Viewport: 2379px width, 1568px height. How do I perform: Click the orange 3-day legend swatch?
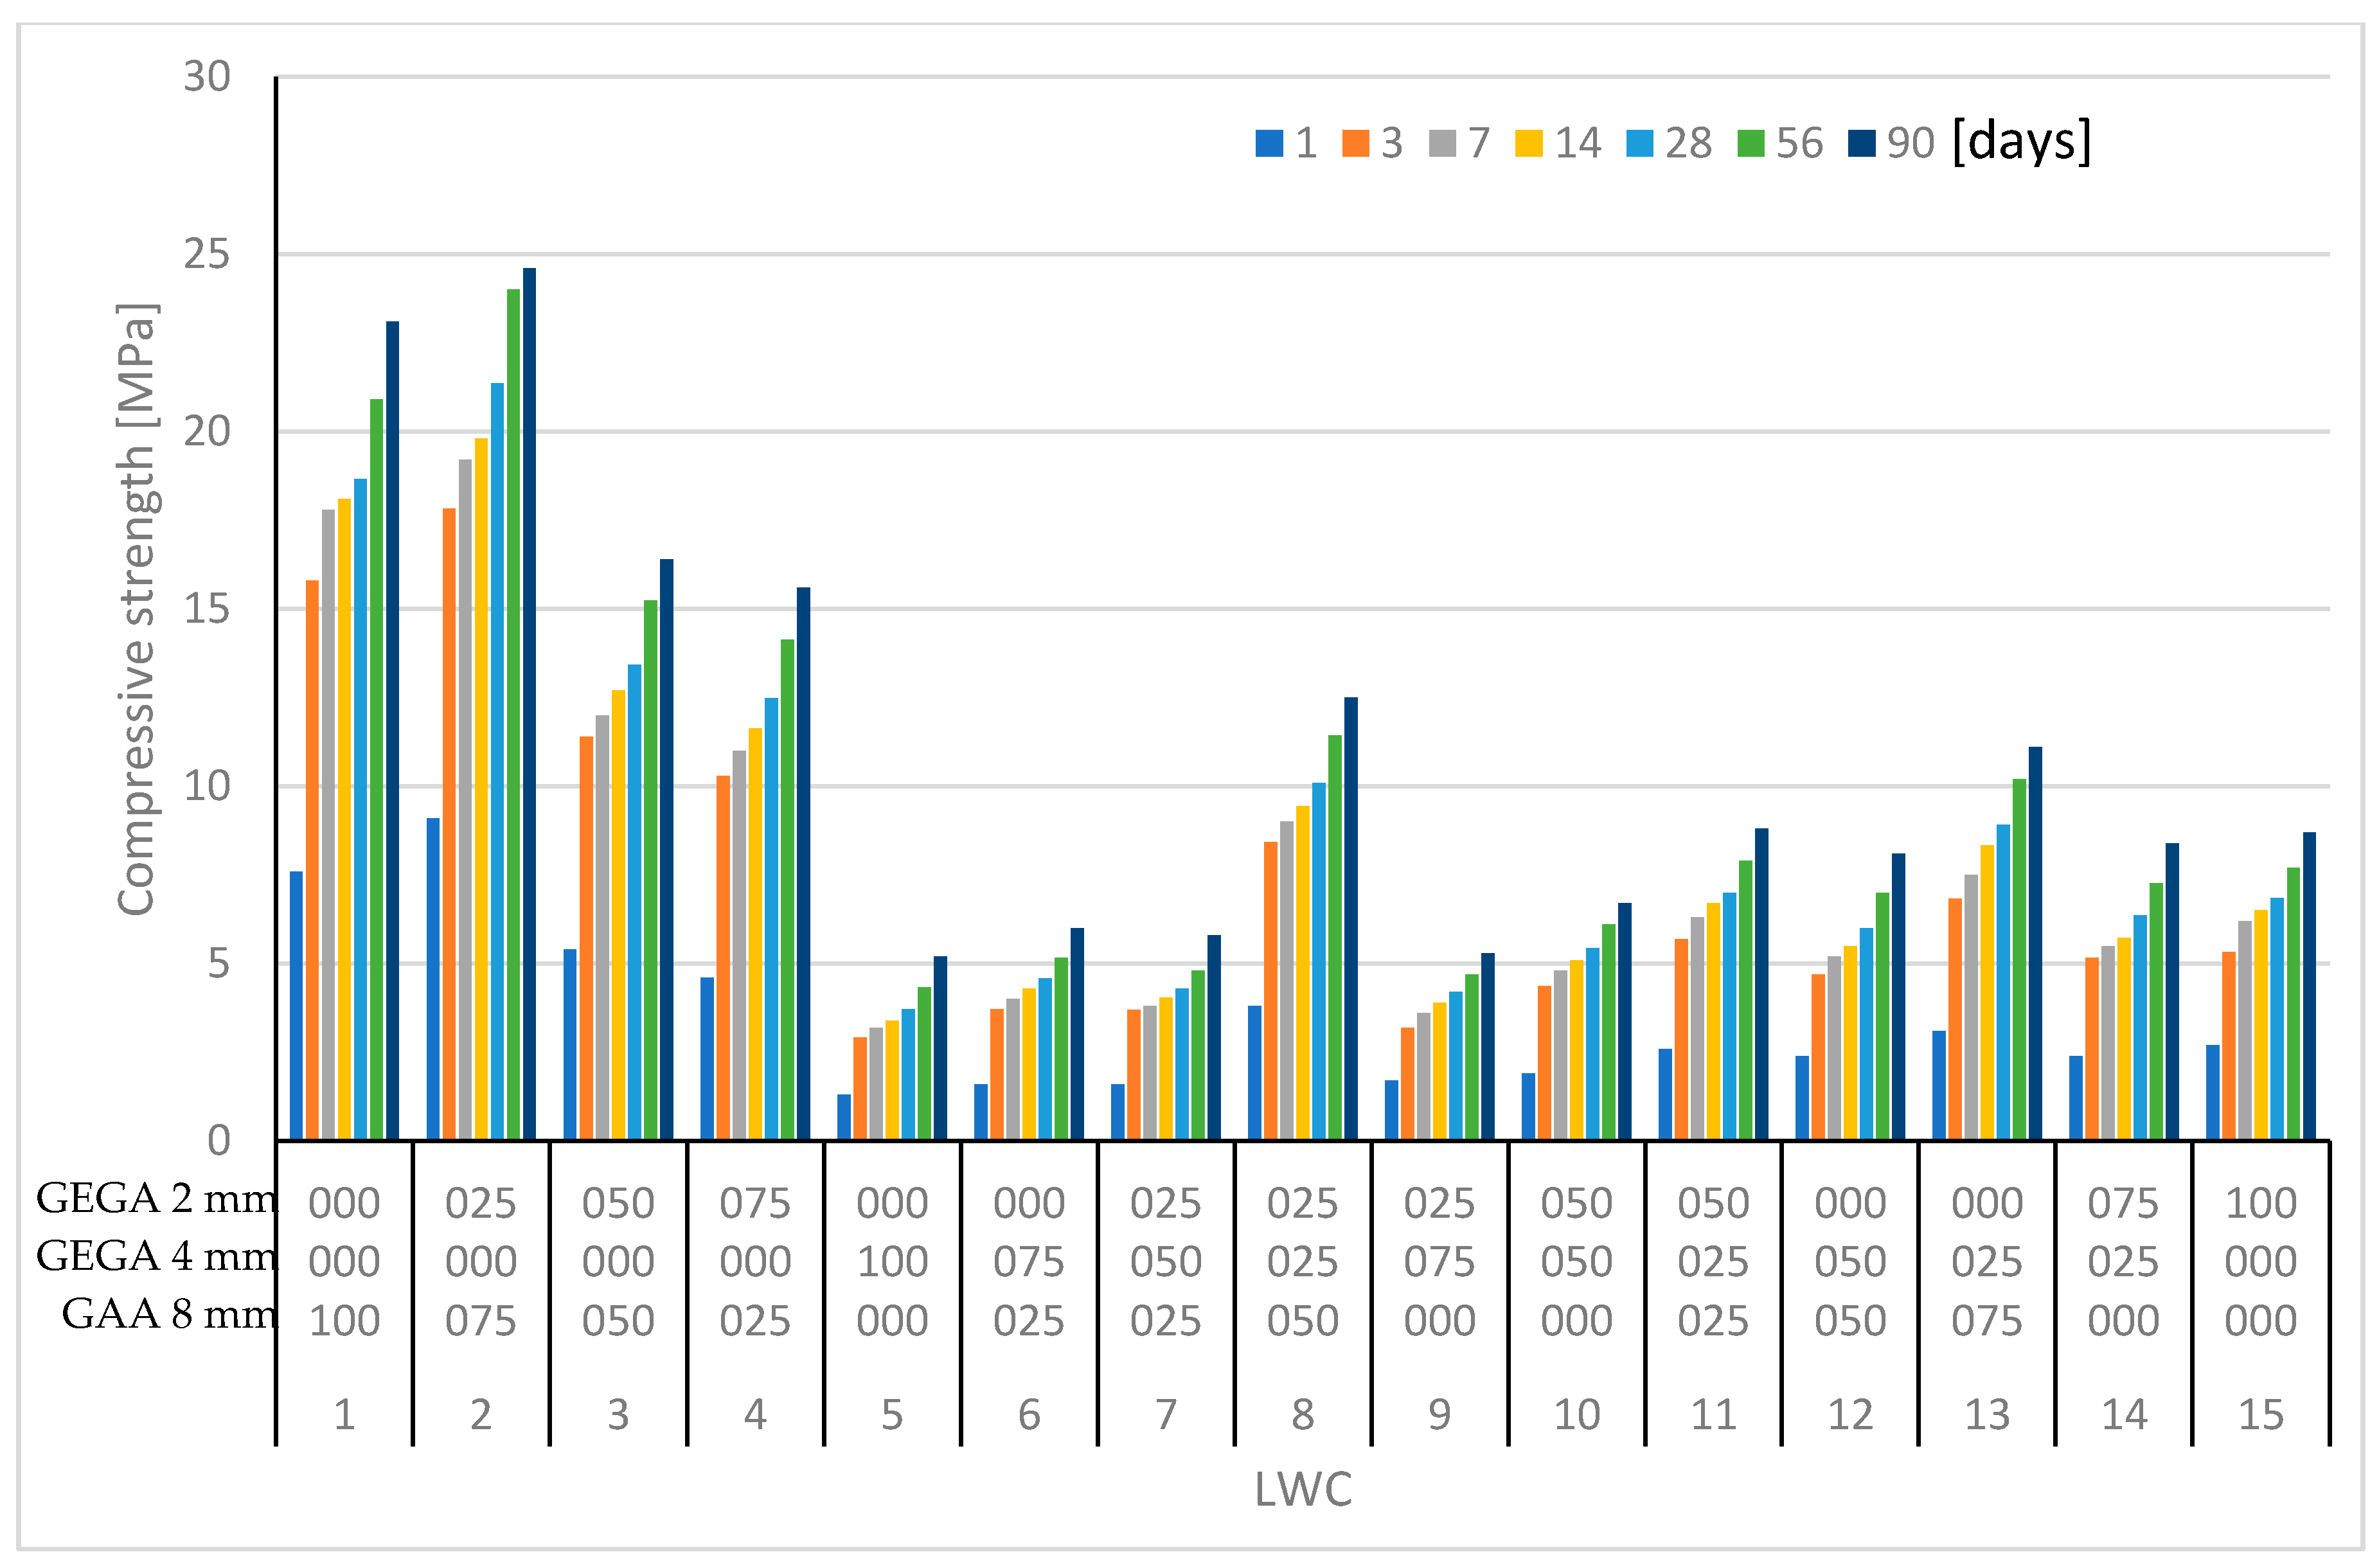1355,143
